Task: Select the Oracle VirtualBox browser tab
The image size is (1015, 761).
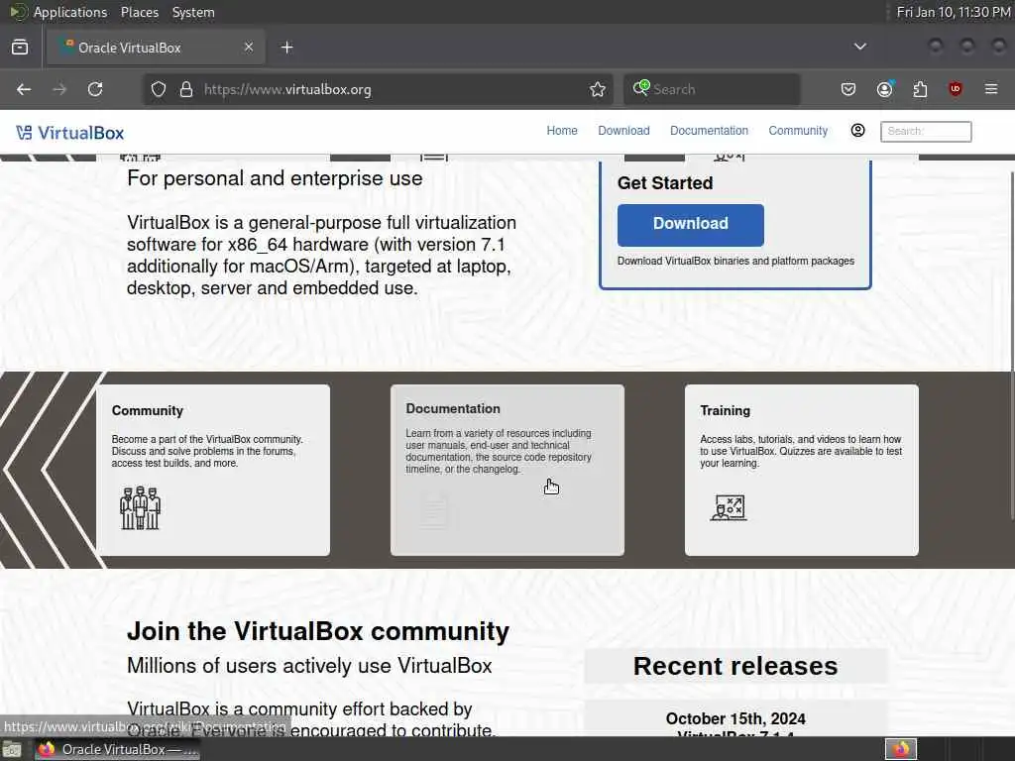Action: click(x=156, y=48)
